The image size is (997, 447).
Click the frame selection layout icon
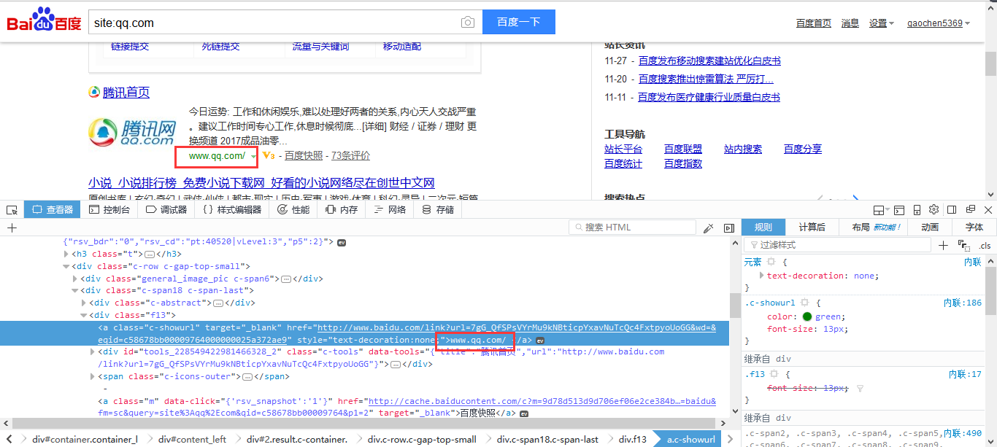coord(880,210)
